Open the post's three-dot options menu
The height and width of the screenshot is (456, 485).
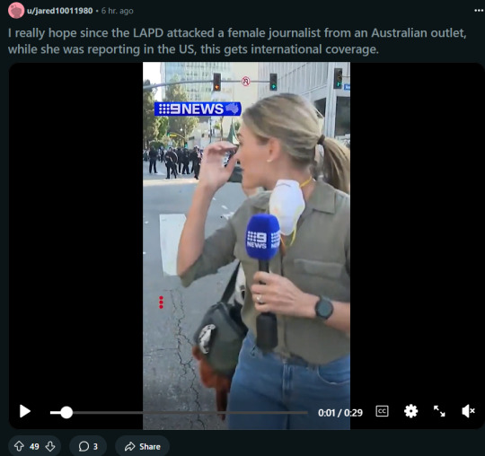[x=479, y=11]
